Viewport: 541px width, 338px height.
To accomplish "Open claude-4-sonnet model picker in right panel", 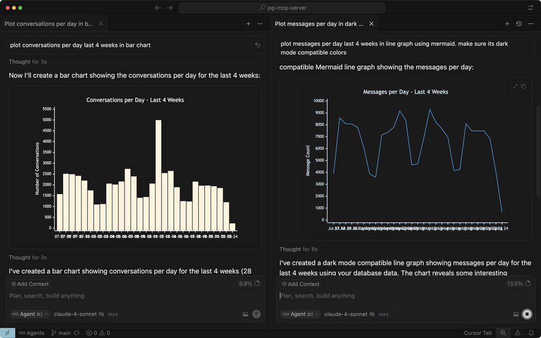I will pos(346,314).
